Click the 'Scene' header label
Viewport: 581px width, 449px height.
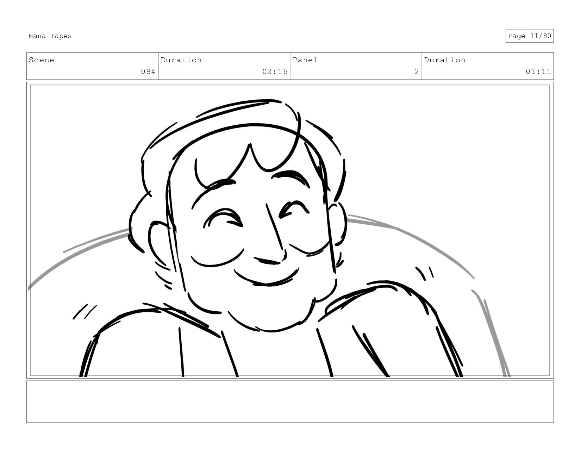pyautogui.click(x=42, y=60)
